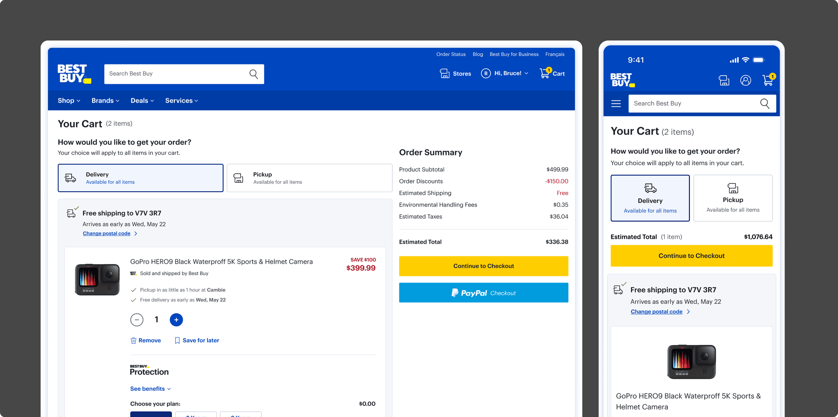Select desktop Delivery option
The height and width of the screenshot is (417, 838).
(x=140, y=178)
